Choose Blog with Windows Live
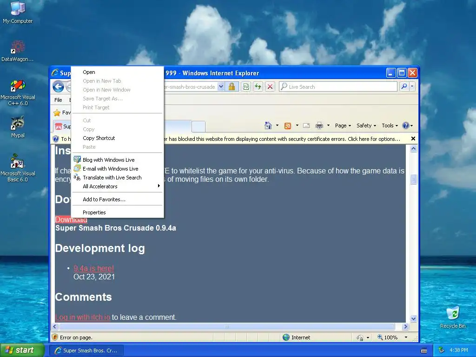The width and height of the screenshot is (476, 357). (118, 160)
